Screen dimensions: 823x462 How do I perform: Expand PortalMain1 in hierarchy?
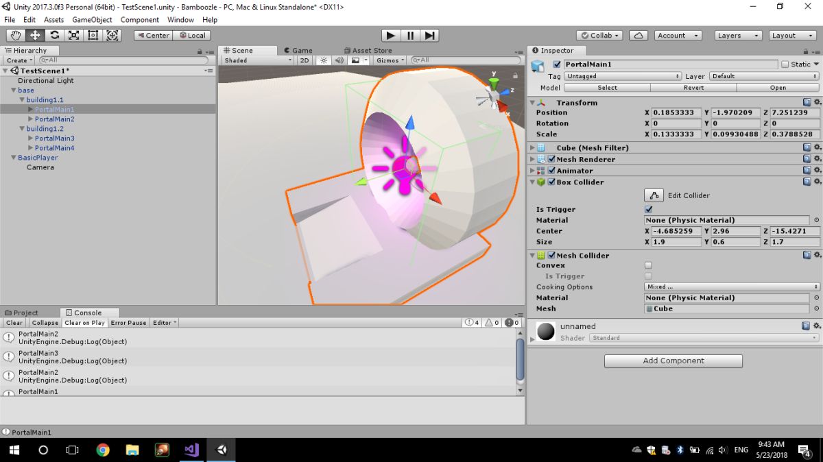point(30,110)
